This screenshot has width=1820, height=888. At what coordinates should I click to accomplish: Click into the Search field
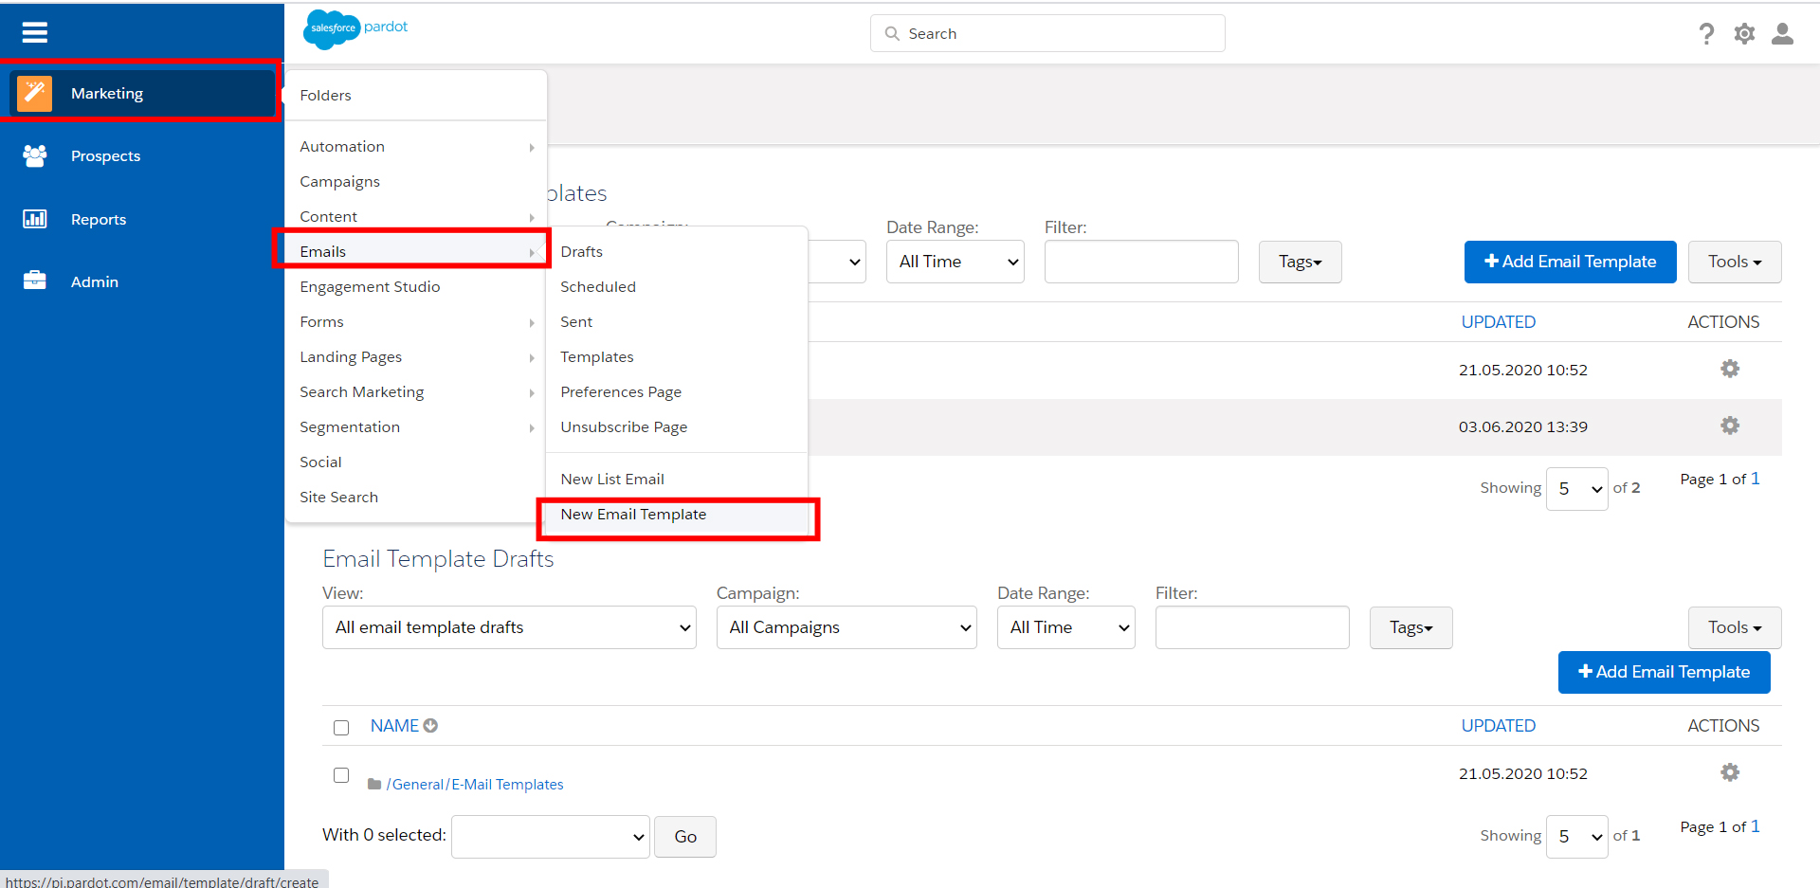(x=1047, y=33)
